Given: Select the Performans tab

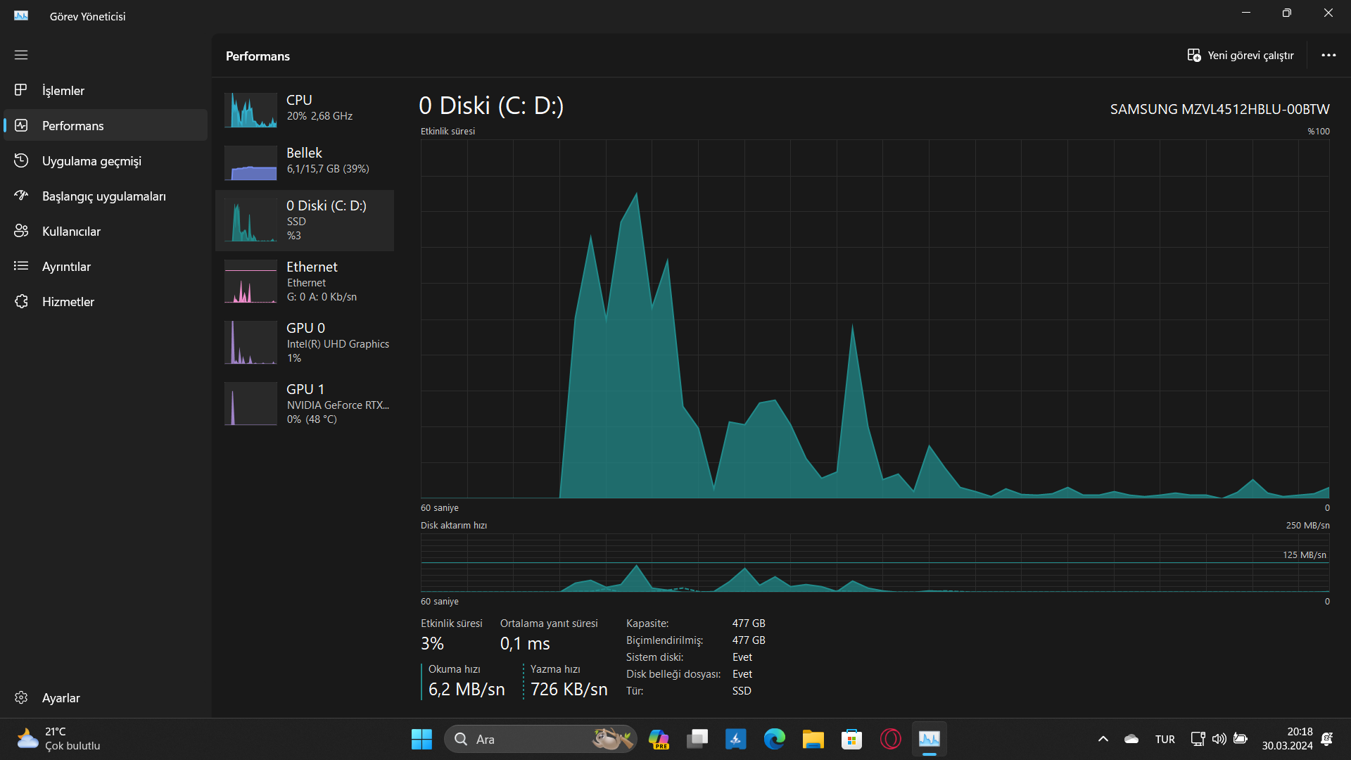Looking at the screenshot, I should tap(72, 126).
